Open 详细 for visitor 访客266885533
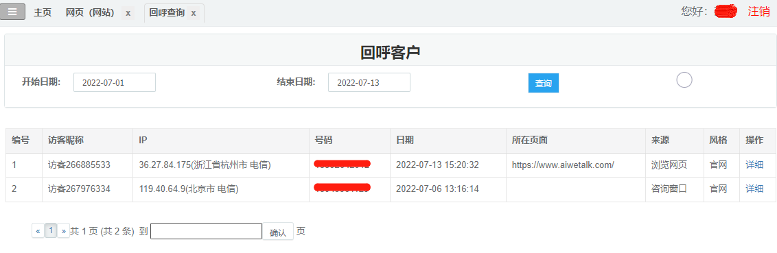This screenshot has height=253, width=777. 754,165
